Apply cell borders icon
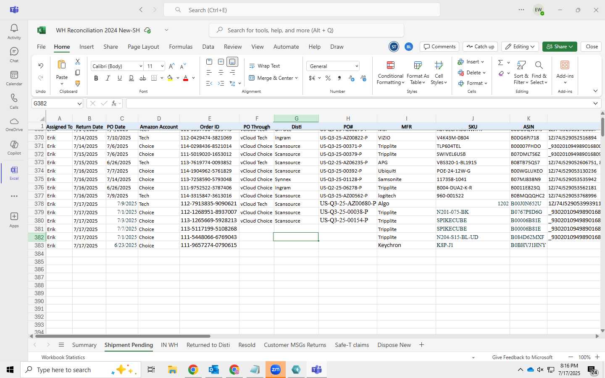The width and height of the screenshot is (605, 378). coord(154,78)
